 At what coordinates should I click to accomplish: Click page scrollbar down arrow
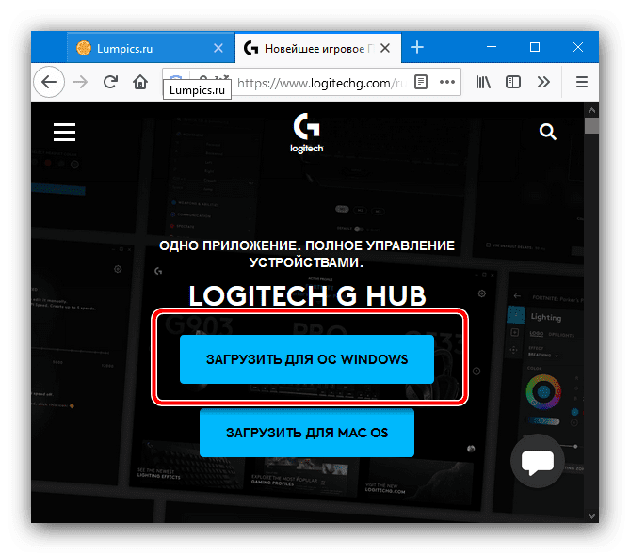pos(591,515)
